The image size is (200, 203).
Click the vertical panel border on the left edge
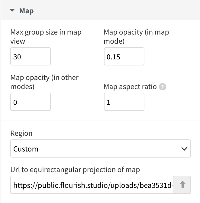(x=1, y=101)
